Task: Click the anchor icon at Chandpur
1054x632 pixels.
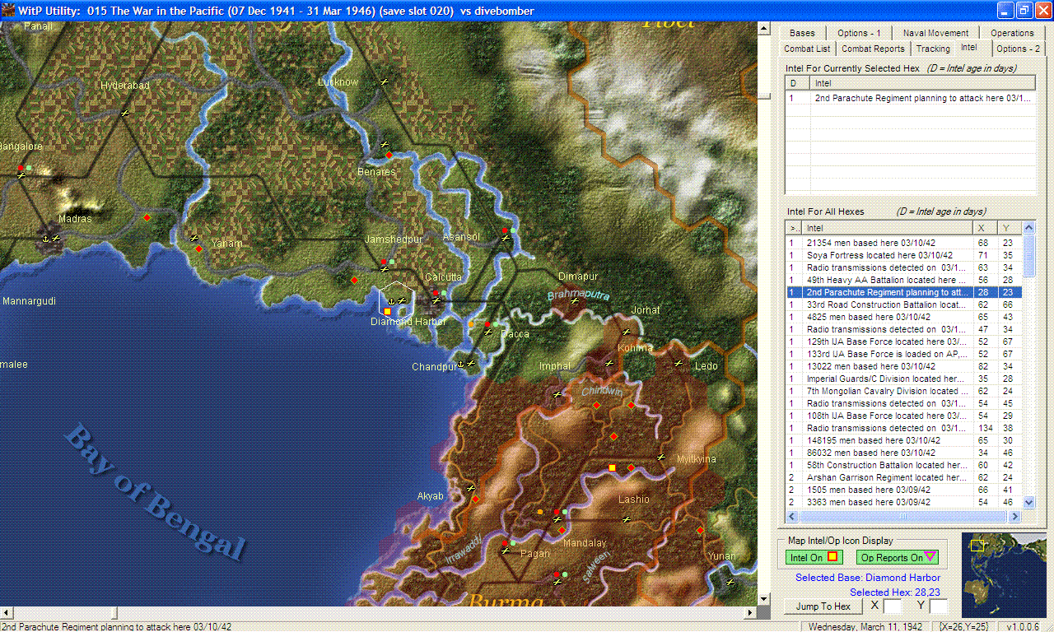Action: pos(461,363)
